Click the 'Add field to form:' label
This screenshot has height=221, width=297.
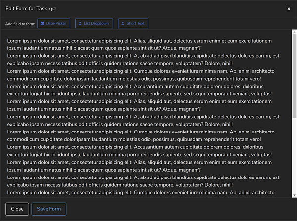pos(20,24)
